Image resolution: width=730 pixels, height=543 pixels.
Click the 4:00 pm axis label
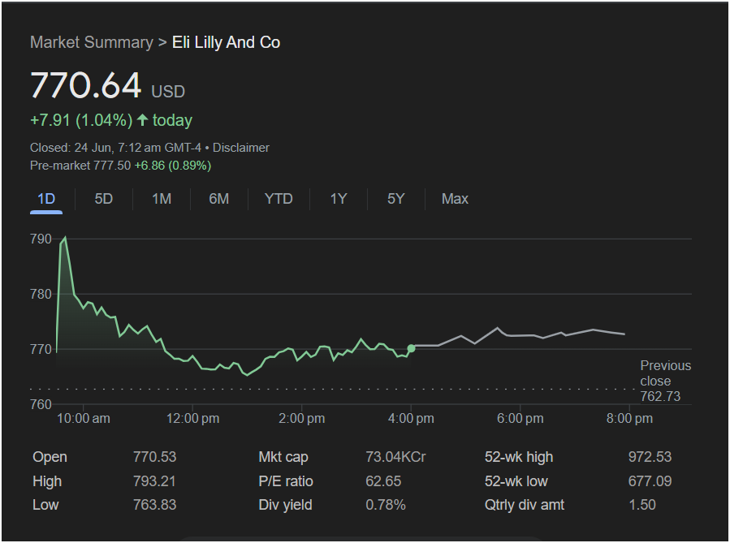[411, 418]
